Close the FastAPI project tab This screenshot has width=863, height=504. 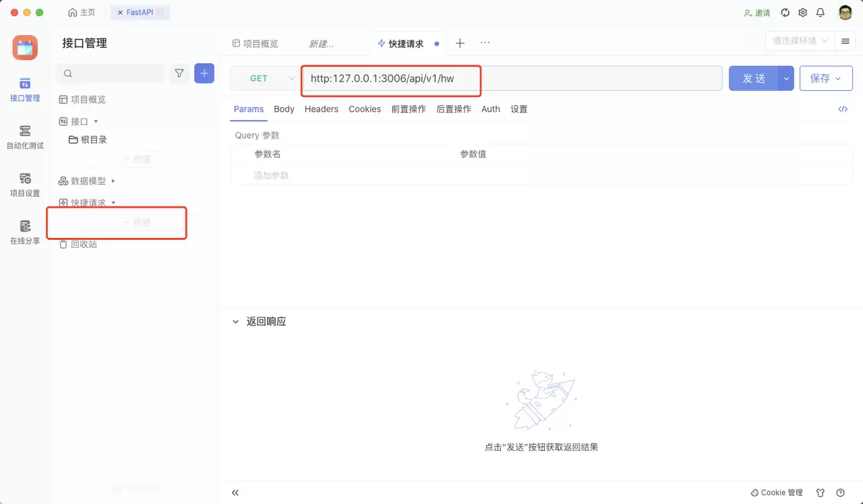[121, 13]
